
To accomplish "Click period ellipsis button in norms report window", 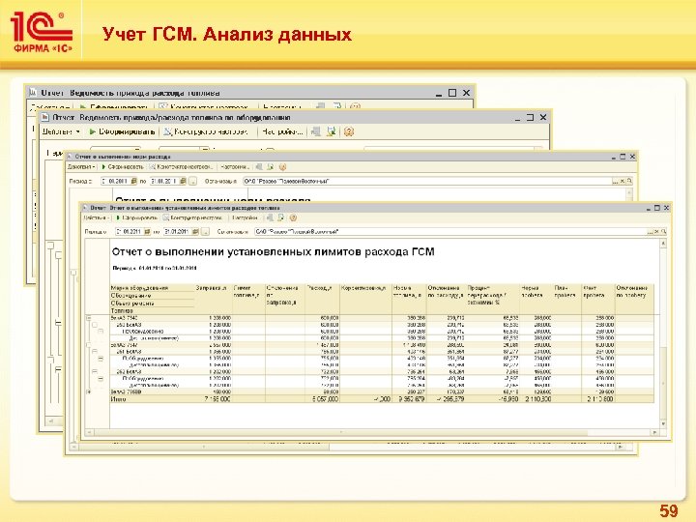I will (x=192, y=181).
